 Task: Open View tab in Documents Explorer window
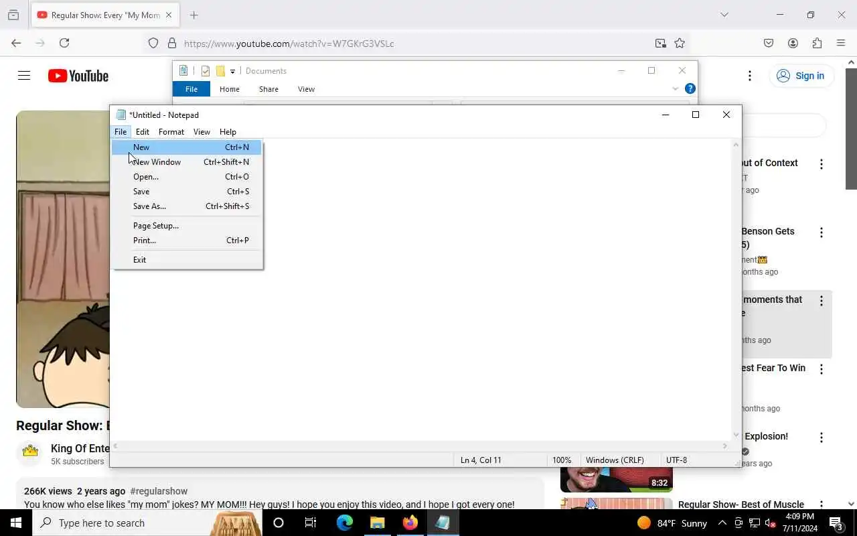[306, 89]
